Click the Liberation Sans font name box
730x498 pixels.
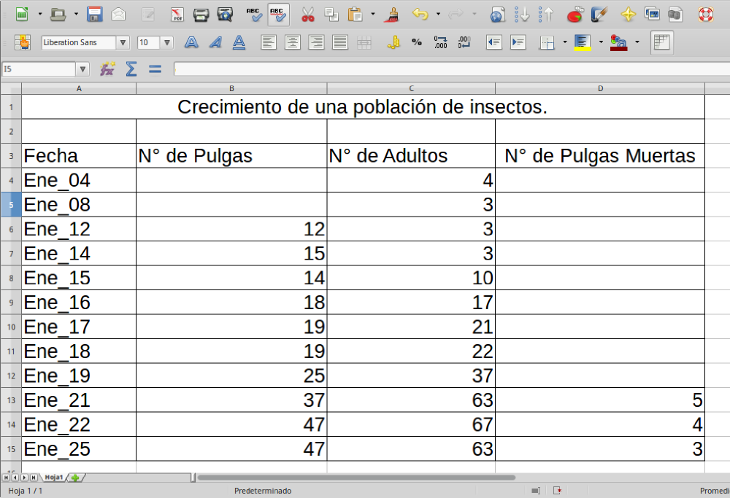(78, 42)
